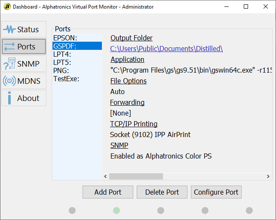Click the MDNS broadcast icon
Screen dimensions: 276x220
tap(9, 81)
